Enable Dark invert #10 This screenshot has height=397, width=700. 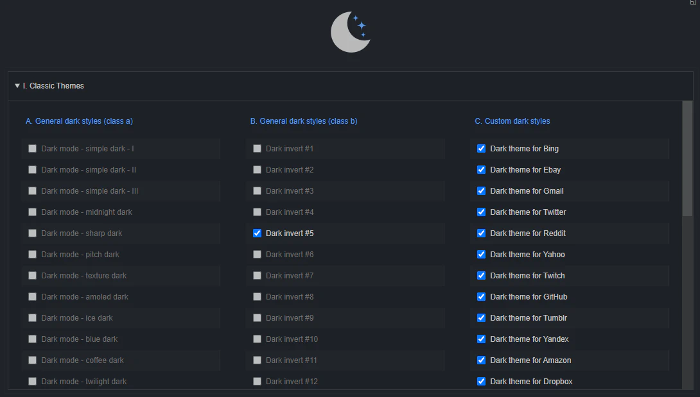257,339
